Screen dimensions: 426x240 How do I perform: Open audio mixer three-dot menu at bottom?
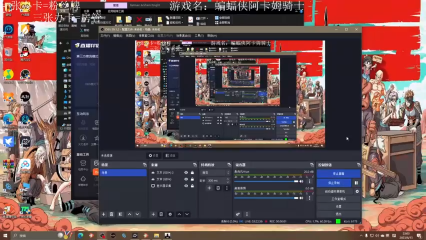coord(247,214)
